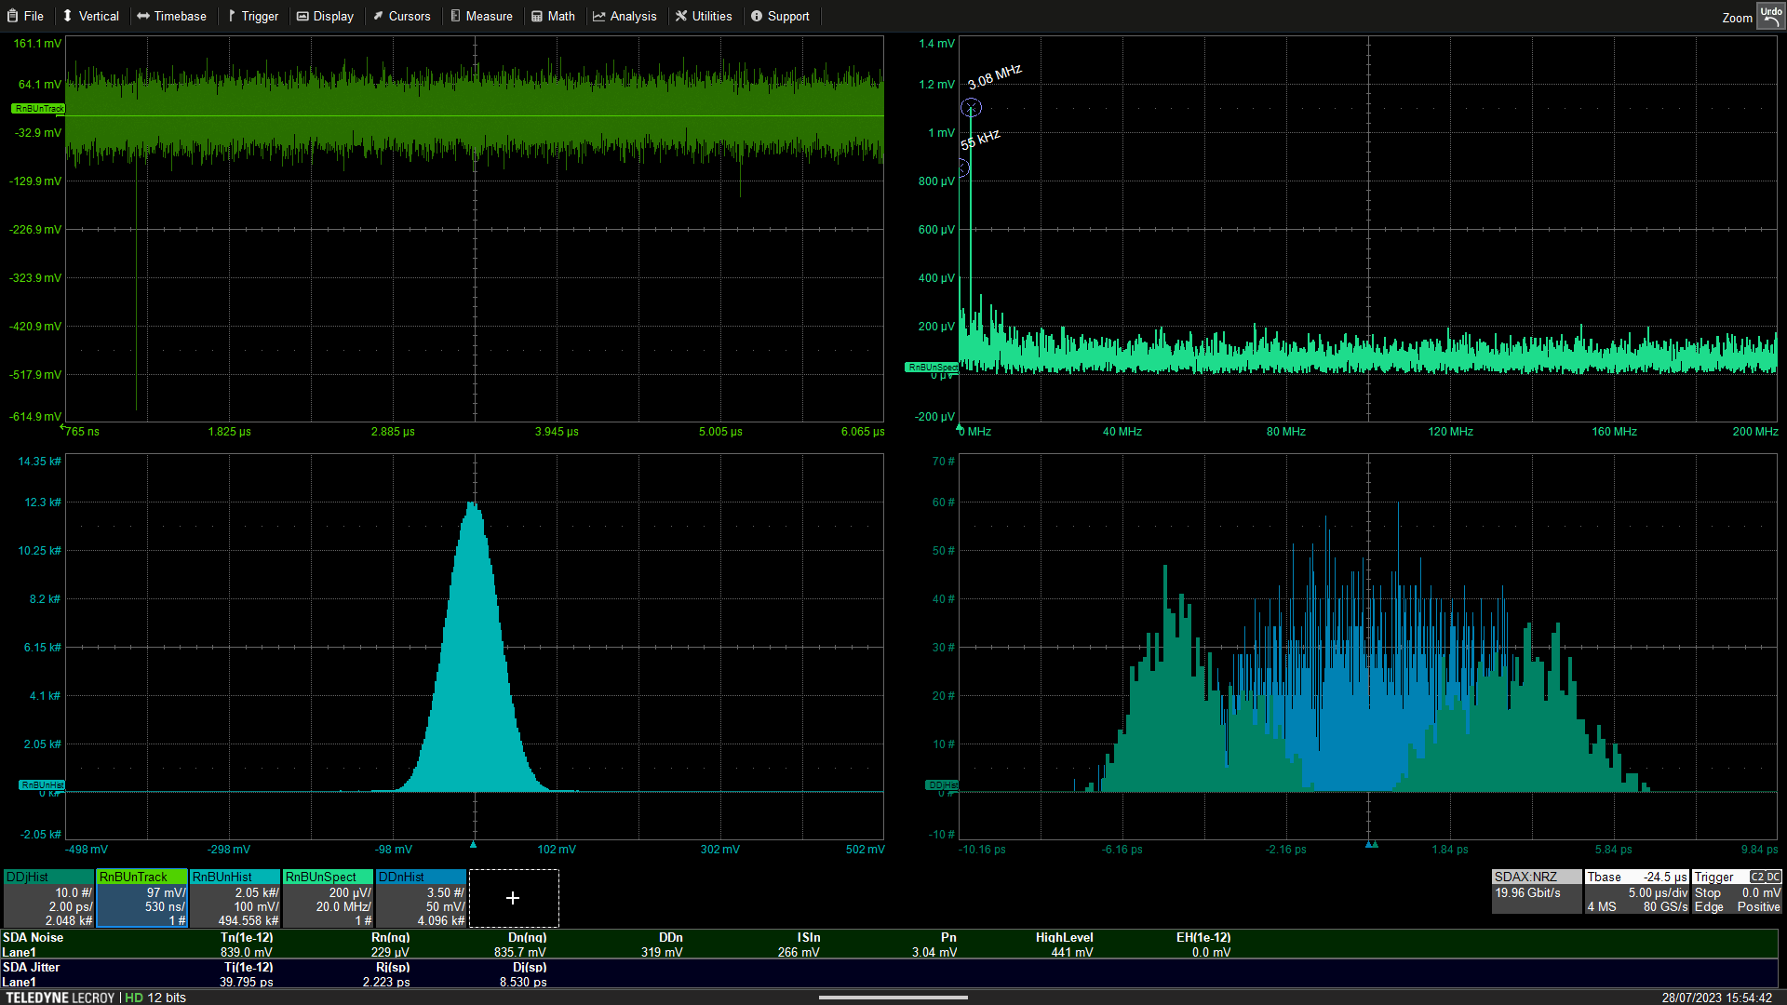Click the Tj(1e-12) value 39.795 ps
Screen dimensions: 1787x1005
[x=247, y=982]
